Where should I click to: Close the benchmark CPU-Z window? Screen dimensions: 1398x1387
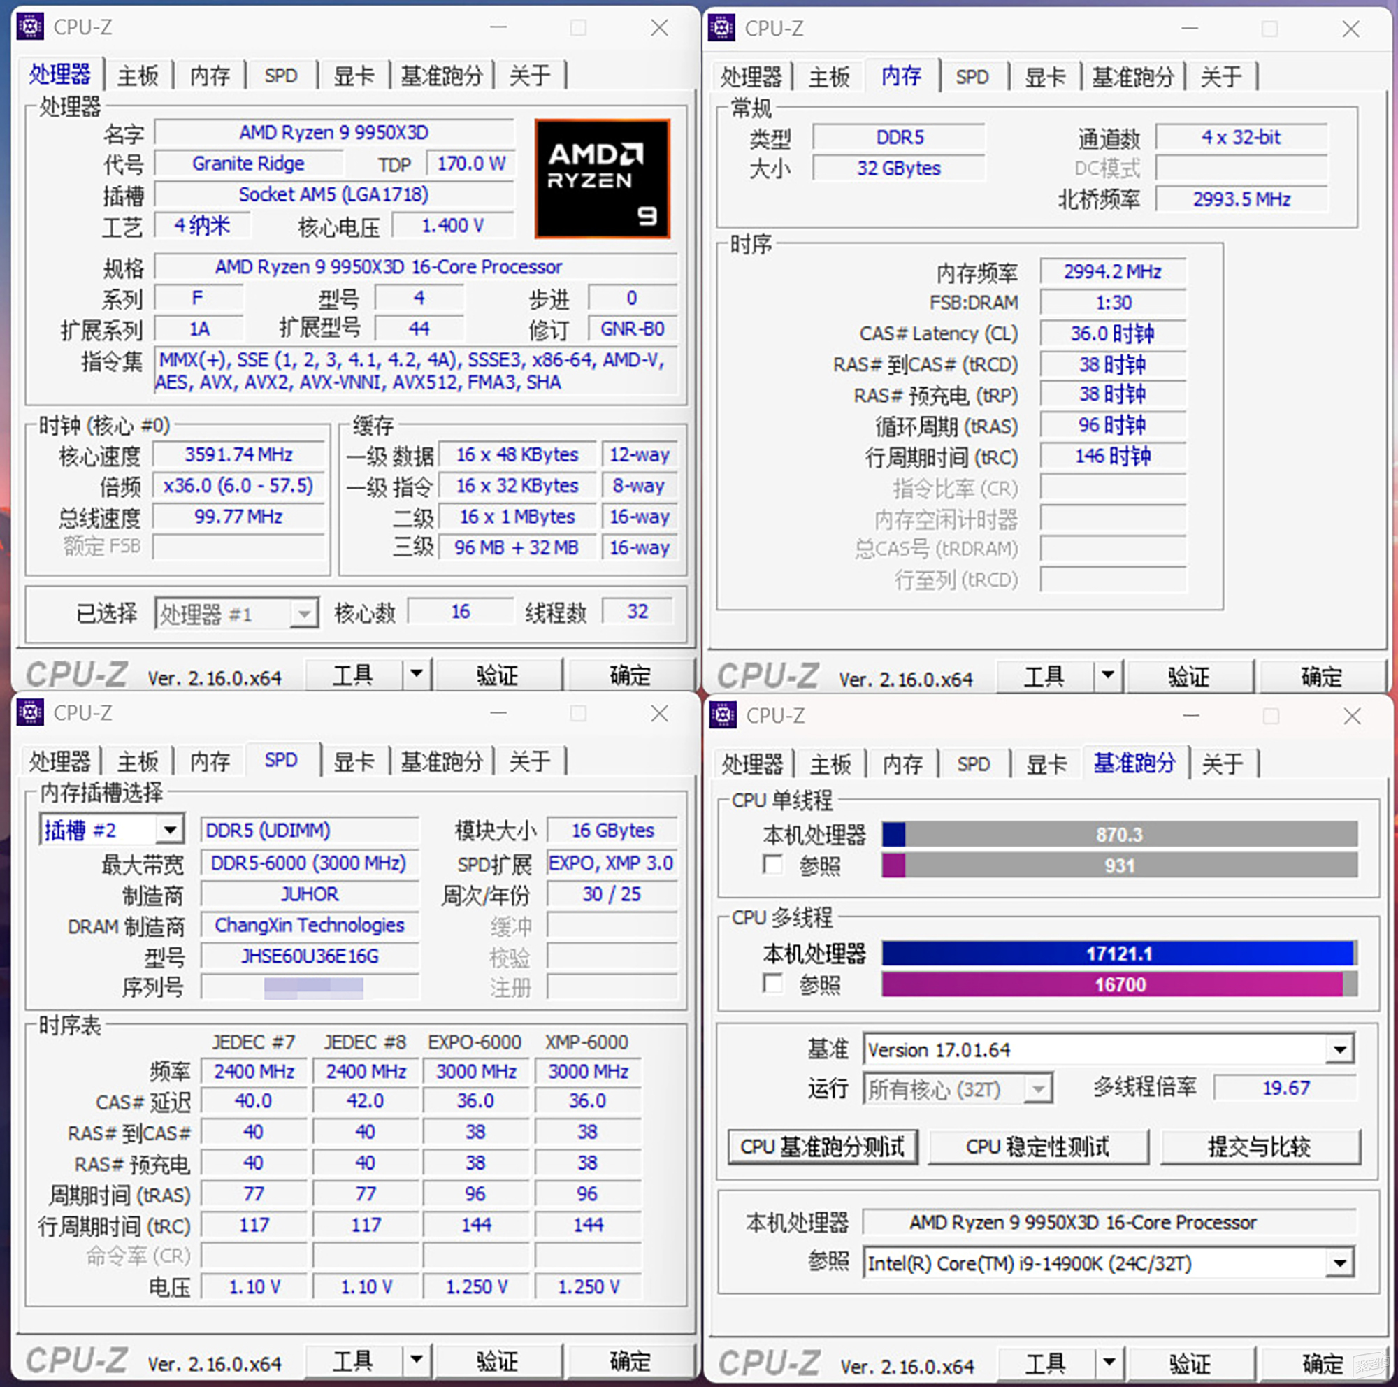[1352, 716]
